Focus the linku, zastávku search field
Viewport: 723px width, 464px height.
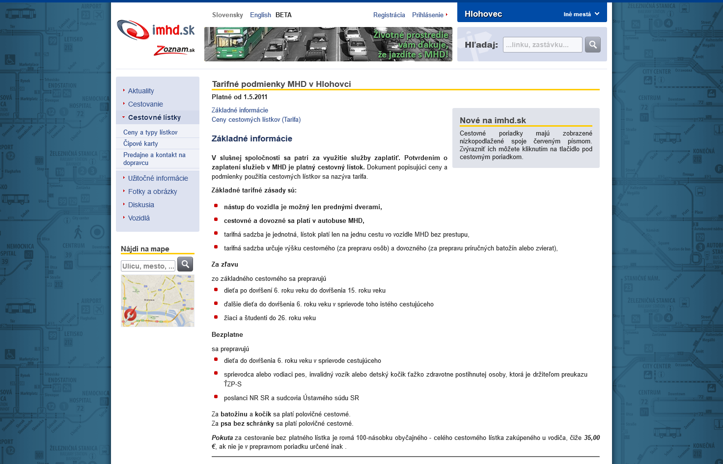[542, 45]
